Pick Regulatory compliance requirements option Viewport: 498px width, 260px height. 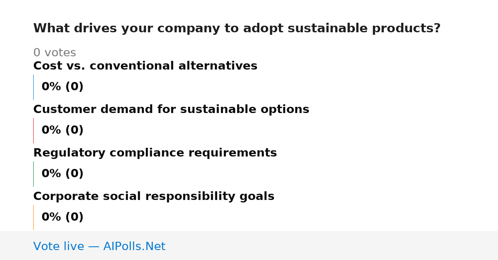(x=155, y=153)
